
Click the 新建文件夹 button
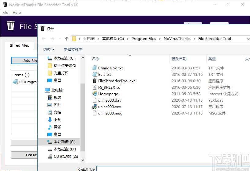[x=73, y=50]
